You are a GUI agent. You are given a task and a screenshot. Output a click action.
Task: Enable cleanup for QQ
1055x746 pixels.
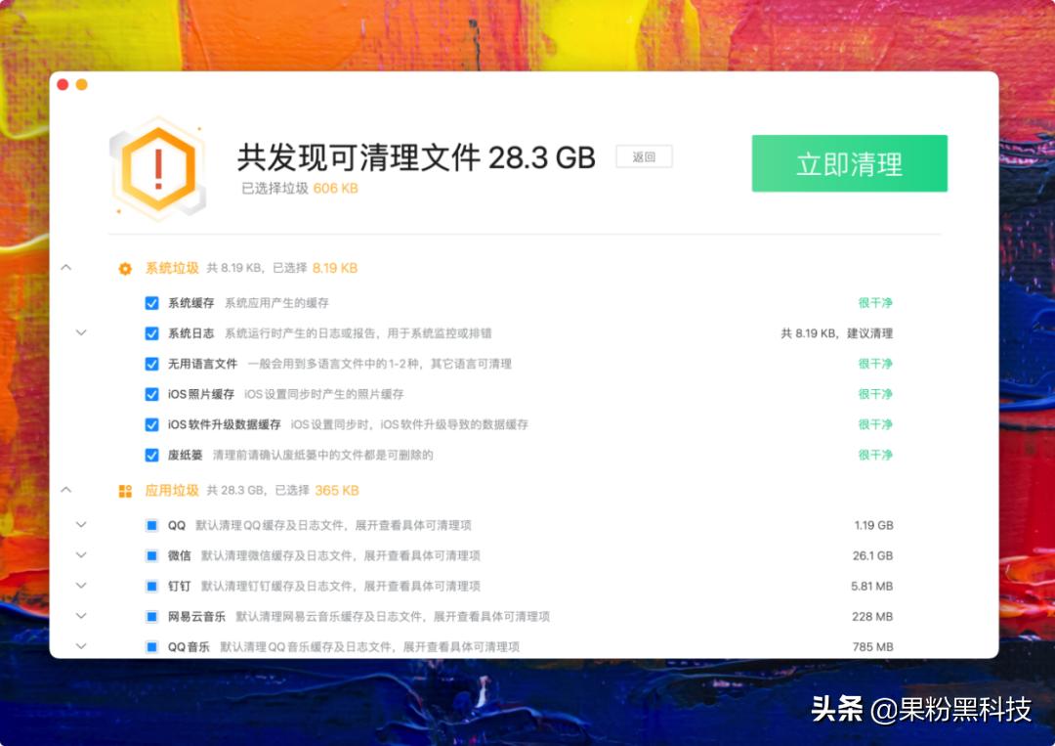click(x=151, y=524)
